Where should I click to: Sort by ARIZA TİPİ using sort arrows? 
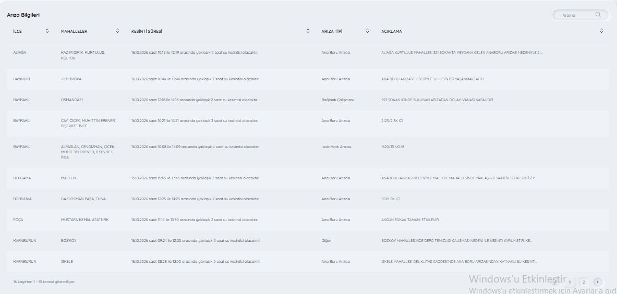pyautogui.click(x=367, y=31)
